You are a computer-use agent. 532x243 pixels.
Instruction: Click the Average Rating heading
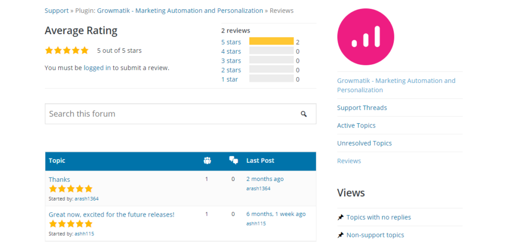pyautogui.click(x=81, y=31)
